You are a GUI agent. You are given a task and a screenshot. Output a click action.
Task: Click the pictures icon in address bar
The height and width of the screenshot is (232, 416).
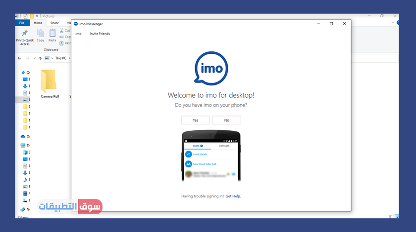click(47, 58)
